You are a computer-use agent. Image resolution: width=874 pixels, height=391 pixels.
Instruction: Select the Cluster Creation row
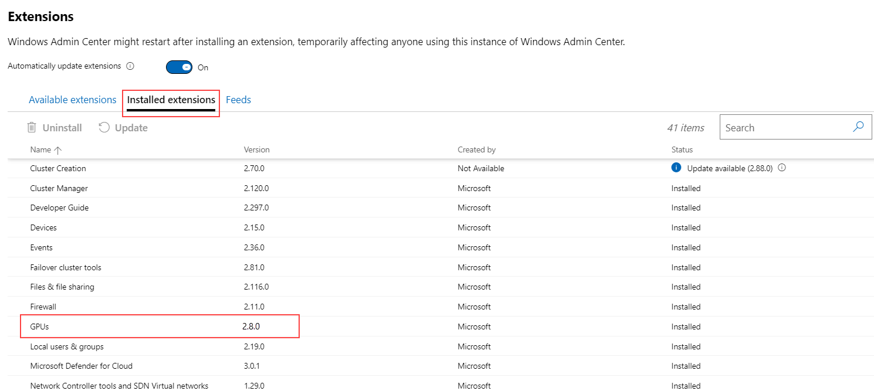point(441,168)
